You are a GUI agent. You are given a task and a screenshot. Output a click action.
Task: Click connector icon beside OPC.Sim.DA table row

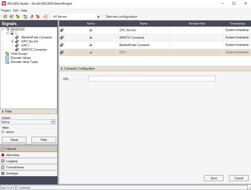point(62,30)
